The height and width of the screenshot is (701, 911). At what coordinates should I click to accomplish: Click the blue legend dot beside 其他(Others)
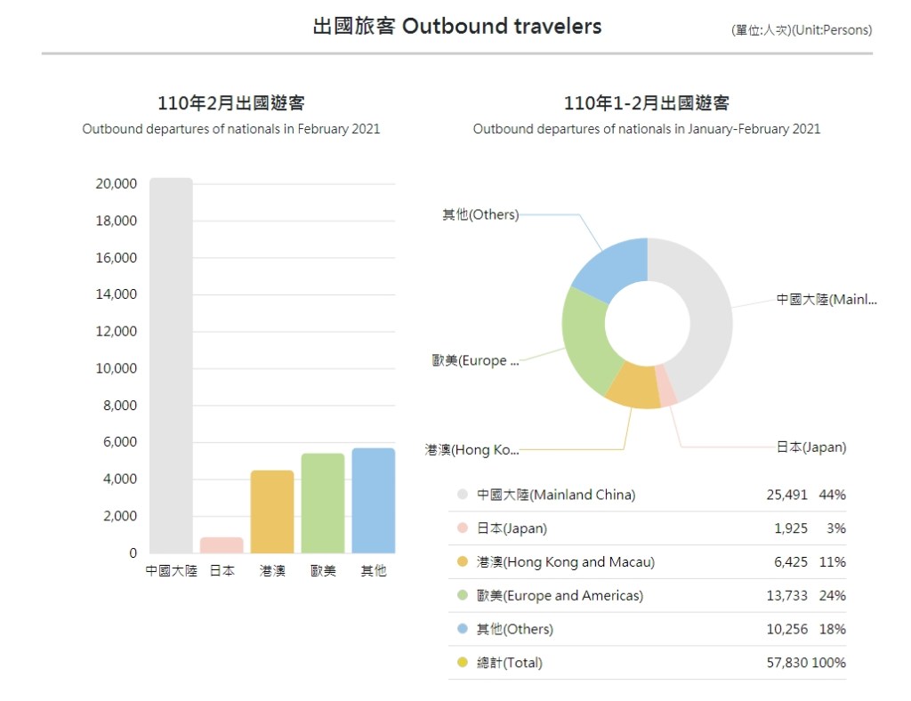pos(462,629)
